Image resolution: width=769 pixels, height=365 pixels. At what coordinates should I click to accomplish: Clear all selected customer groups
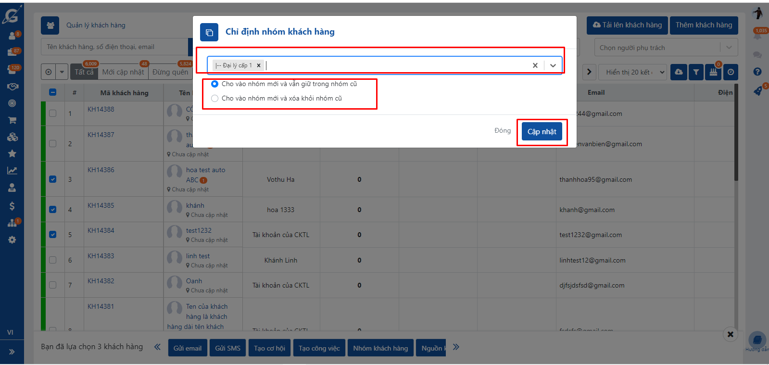point(535,65)
